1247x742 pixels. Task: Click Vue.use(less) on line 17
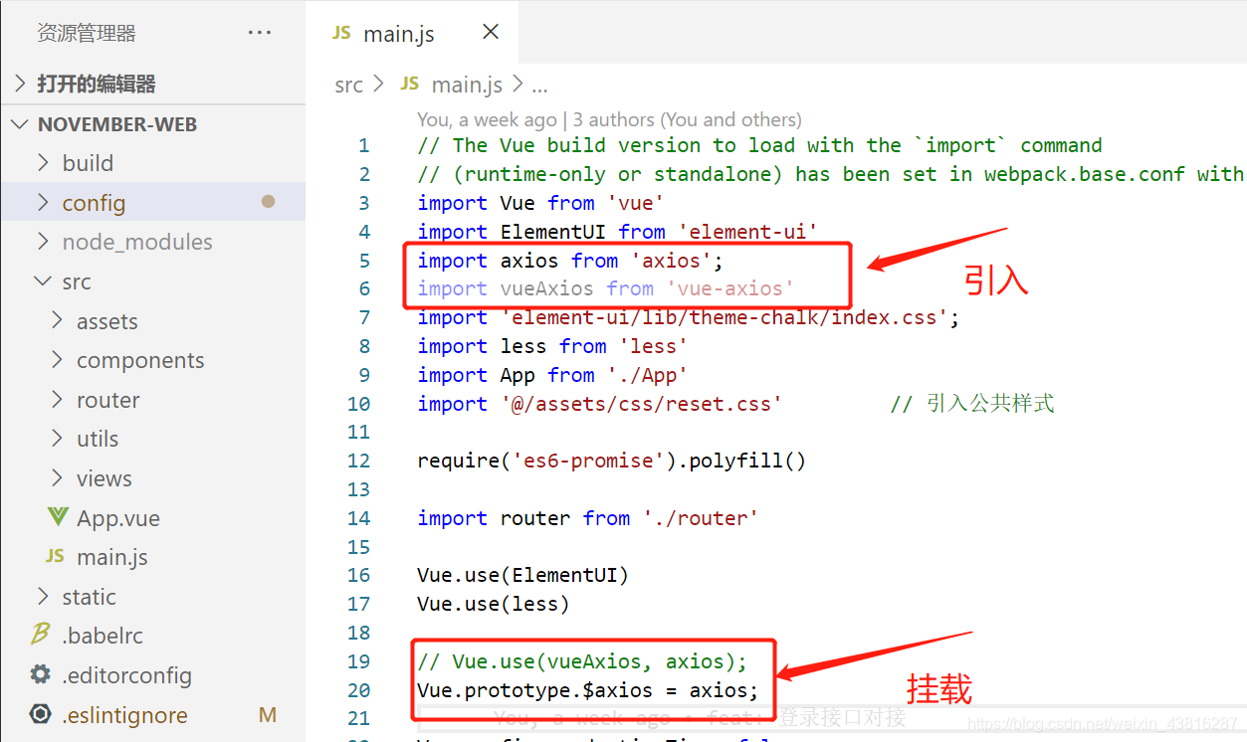494,604
